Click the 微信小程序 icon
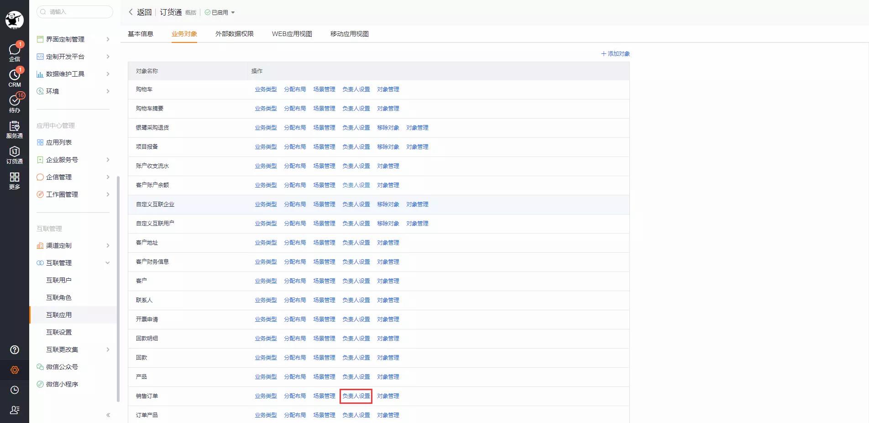This screenshot has height=423, width=869. pyautogui.click(x=40, y=384)
